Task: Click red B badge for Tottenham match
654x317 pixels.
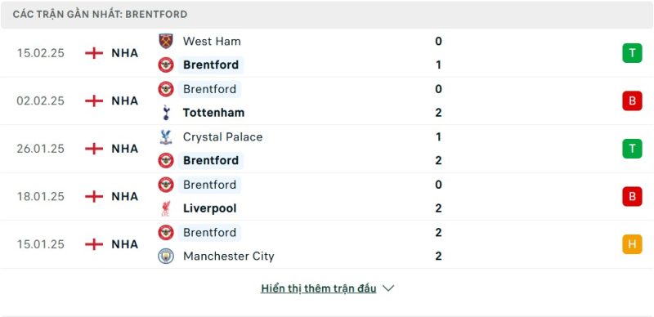Action: 632,101
